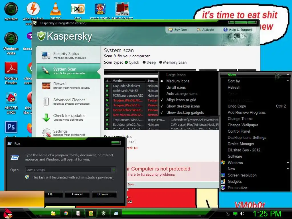Click the Buy Now cart icon
Screen dimensions: 292x219
click(x=171, y=30)
